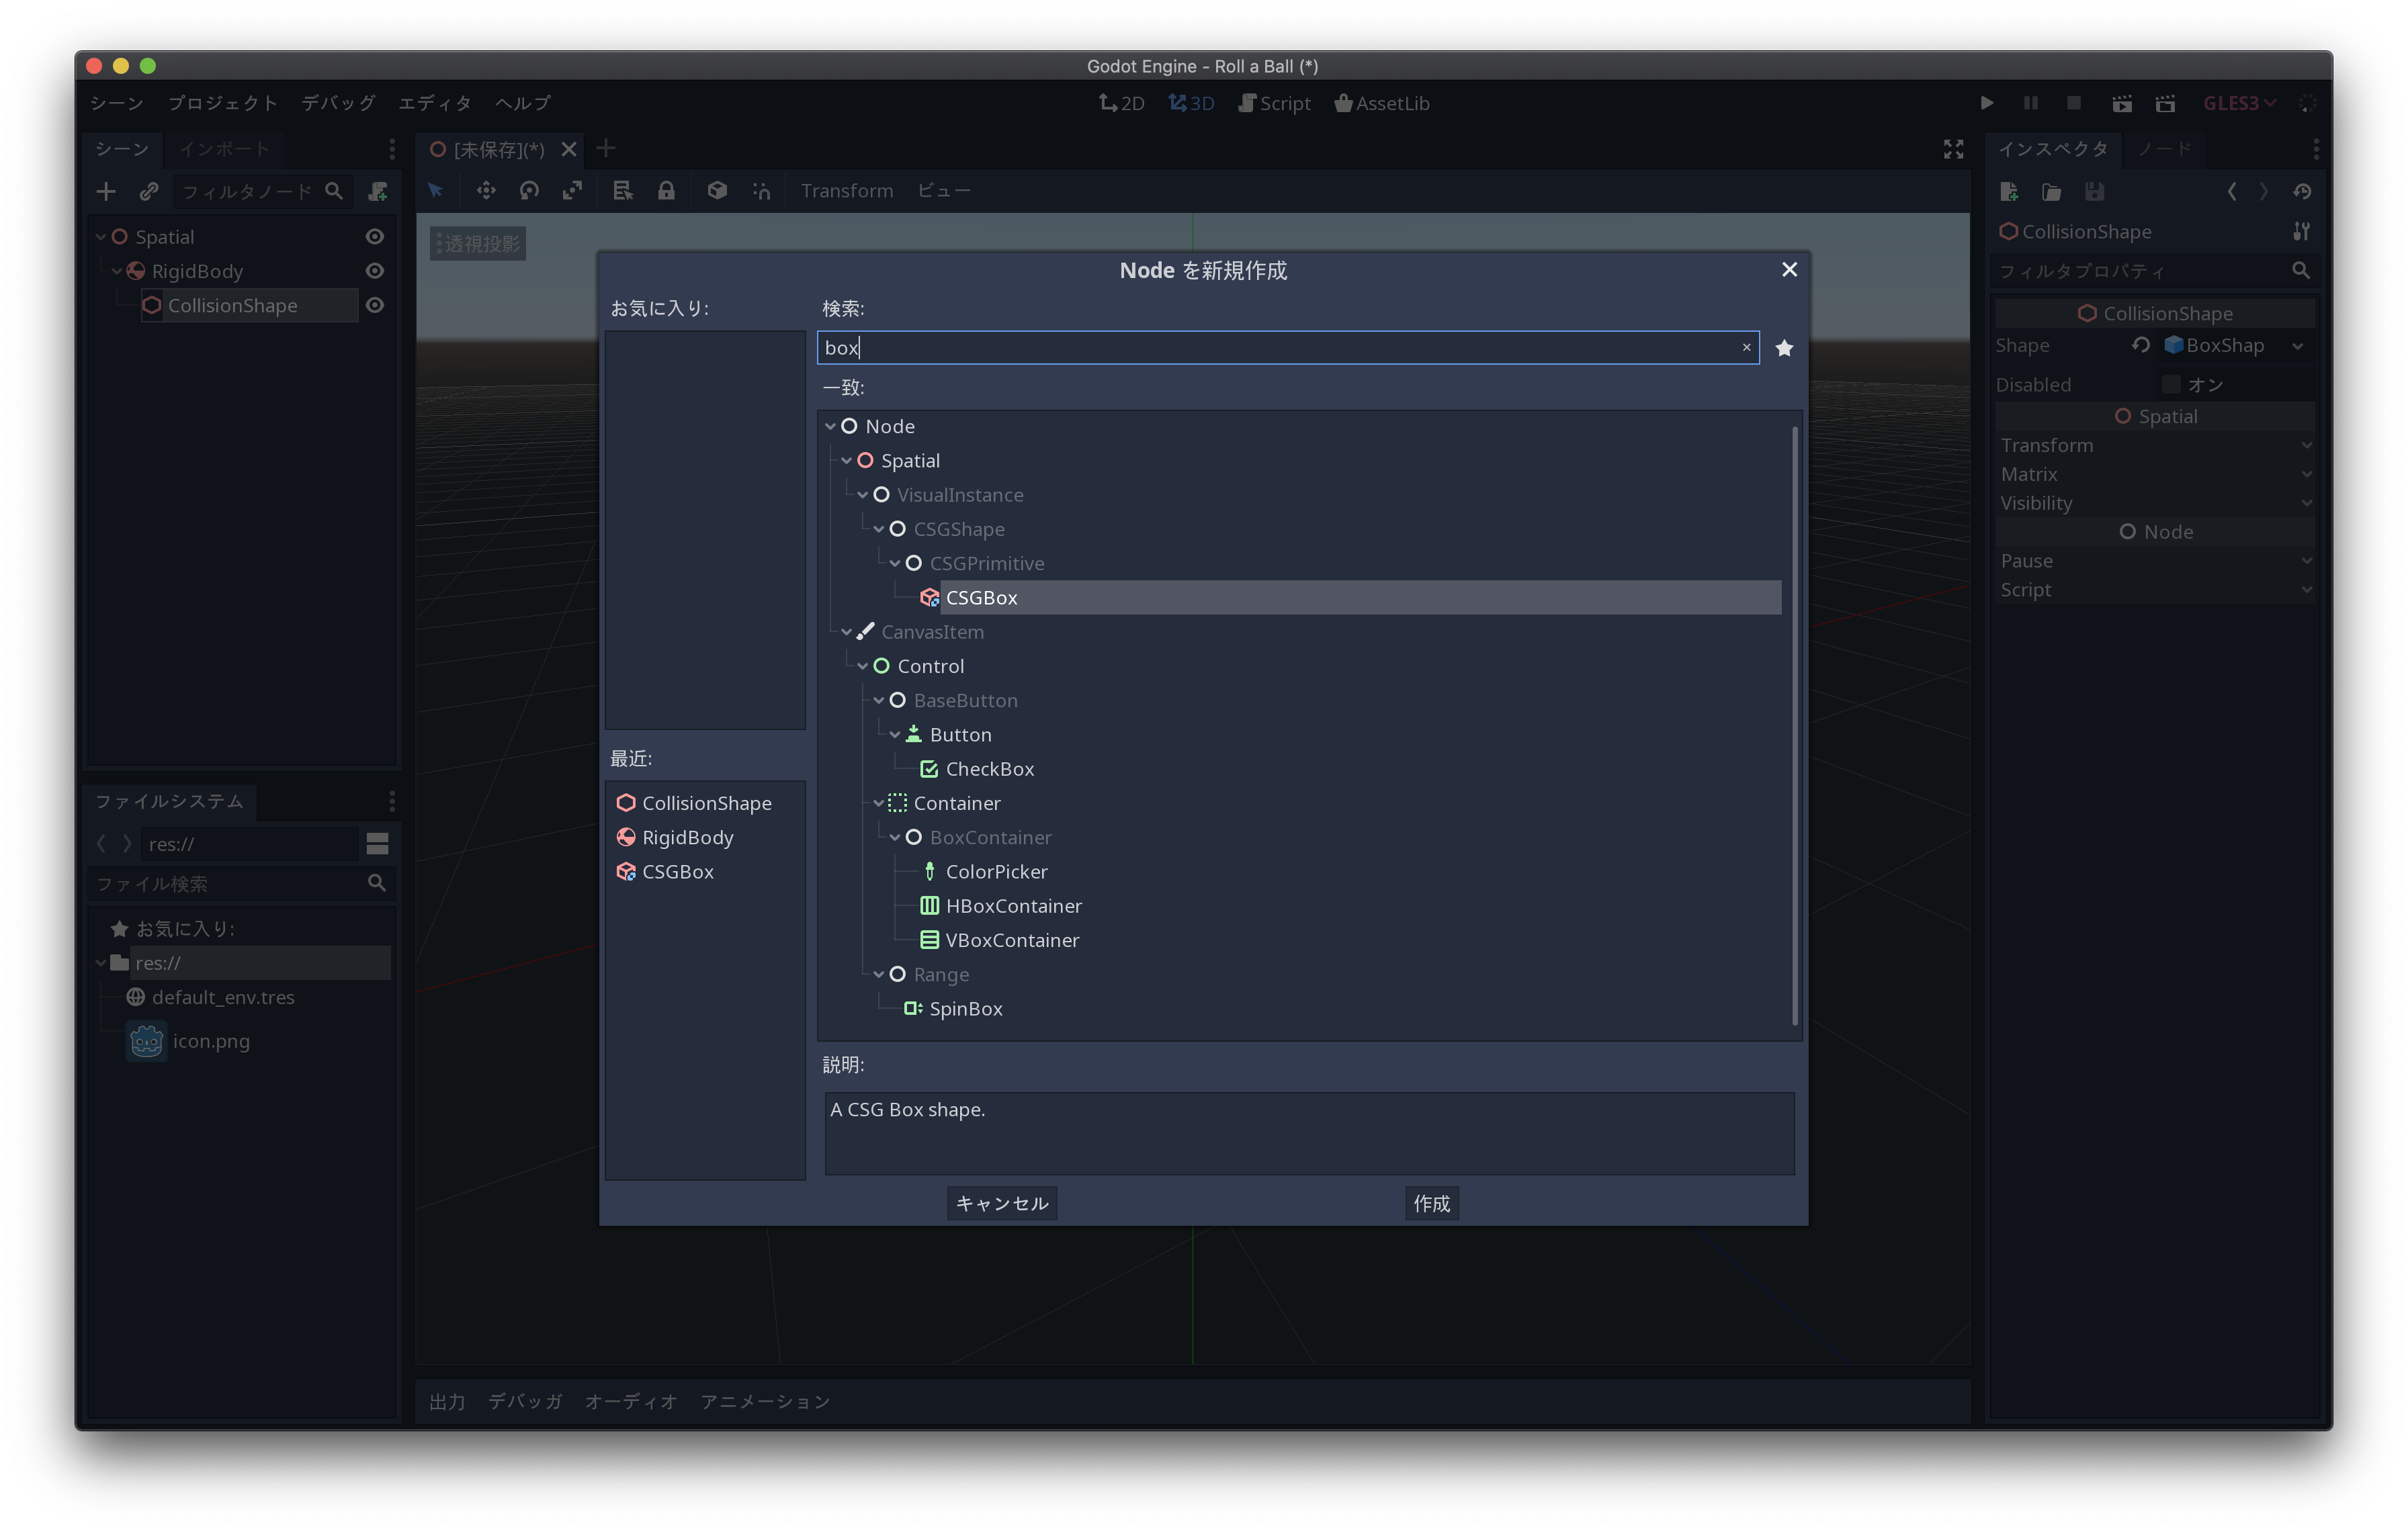2408x1530 pixels.
Task: Toggle visibility of CollisionShape node
Action: (x=375, y=305)
